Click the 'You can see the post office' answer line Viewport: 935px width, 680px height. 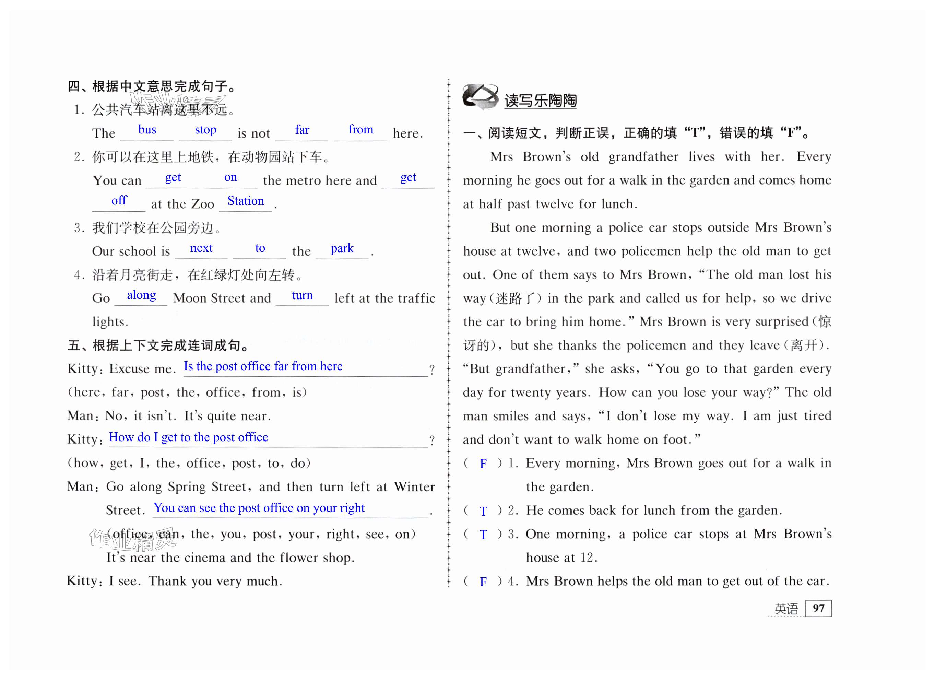coord(259,508)
